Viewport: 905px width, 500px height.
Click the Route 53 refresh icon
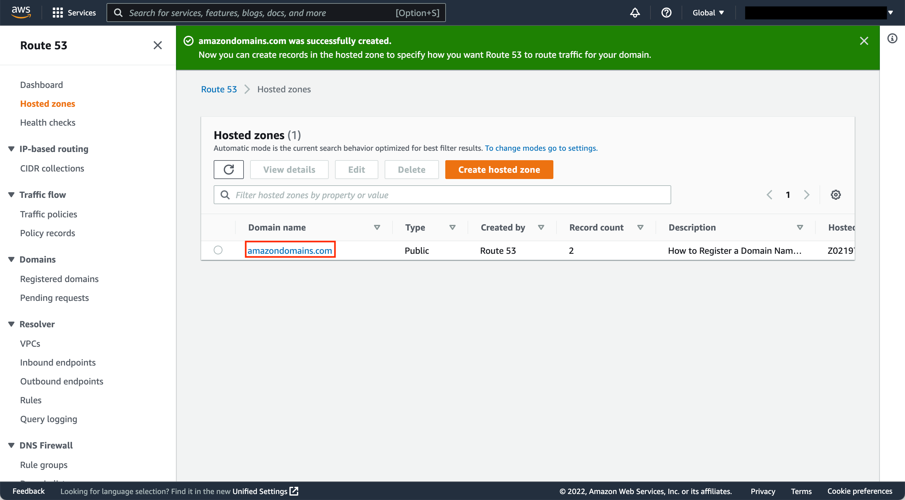coord(228,169)
